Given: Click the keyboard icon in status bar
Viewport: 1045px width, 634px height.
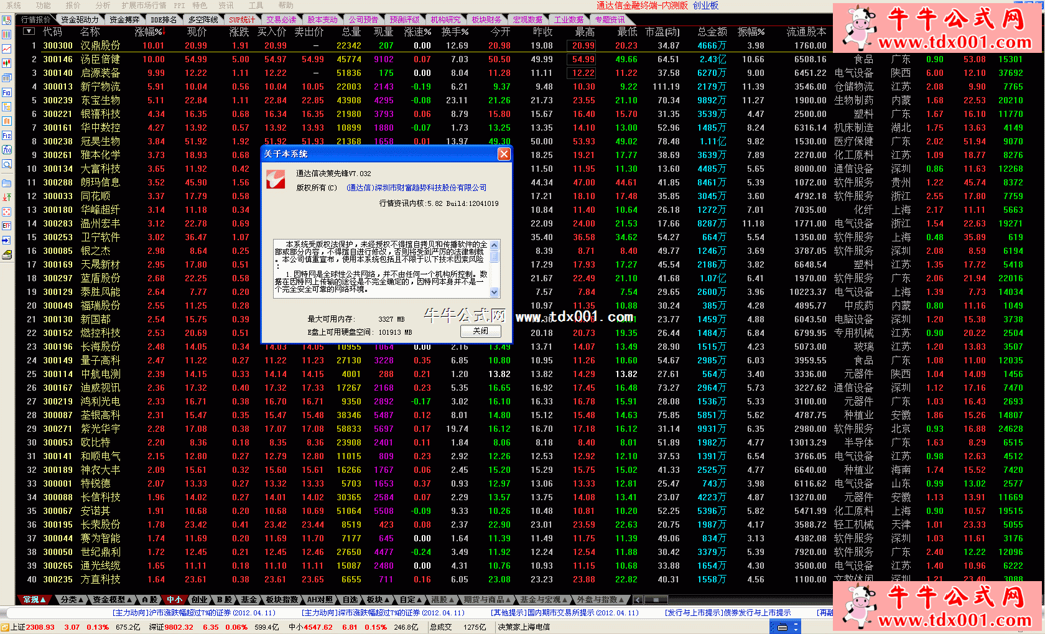Looking at the screenshot, I should [783, 627].
